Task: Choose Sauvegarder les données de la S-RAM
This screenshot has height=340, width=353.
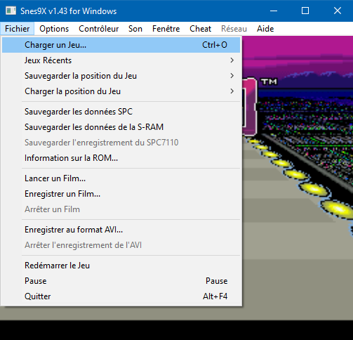Action: tap(121, 127)
